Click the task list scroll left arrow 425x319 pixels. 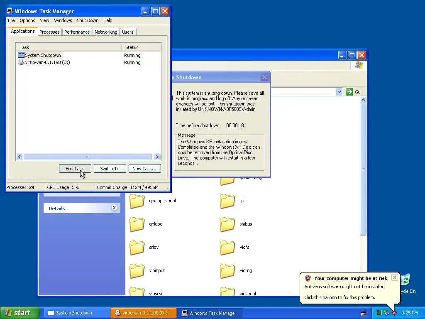pyautogui.click(x=20, y=157)
